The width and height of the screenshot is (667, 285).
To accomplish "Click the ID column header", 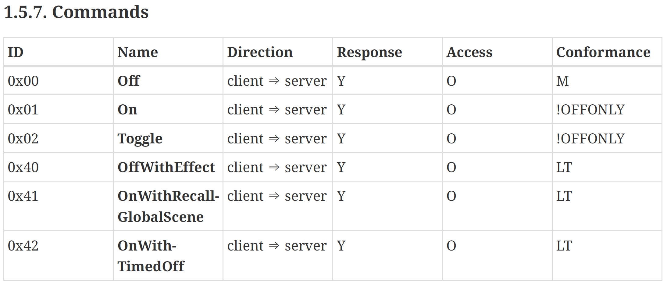I will (x=16, y=52).
